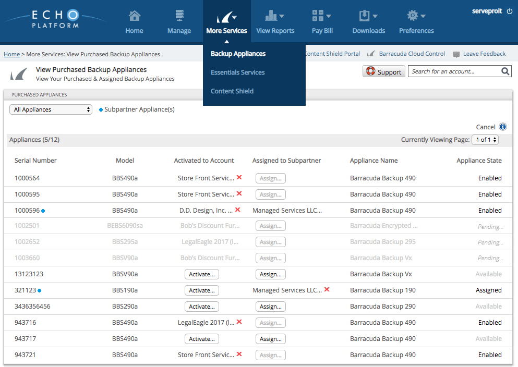
Task: Click the page header Barracuda fin icon
Action: pyautogui.click(x=19, y=74)
